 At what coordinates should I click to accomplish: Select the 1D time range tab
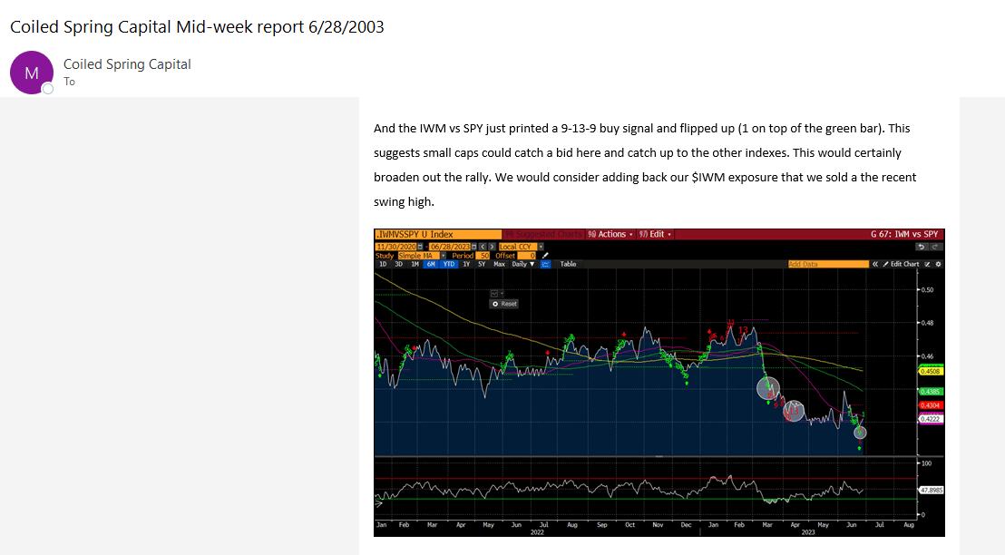pyautogui.click(x=383, y=264)
